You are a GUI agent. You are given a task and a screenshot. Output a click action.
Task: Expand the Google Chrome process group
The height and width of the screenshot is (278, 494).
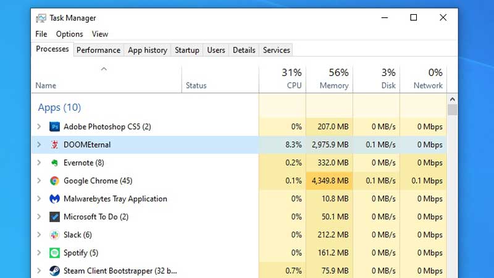[x=39, y=181]
